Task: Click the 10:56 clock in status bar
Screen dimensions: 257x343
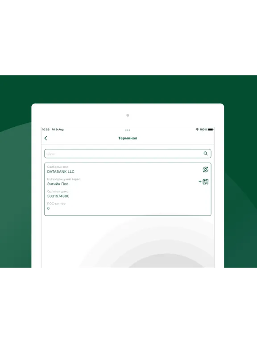Action: (46, 130)
